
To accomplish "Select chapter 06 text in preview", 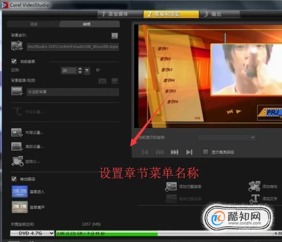I will click(173, 102).
